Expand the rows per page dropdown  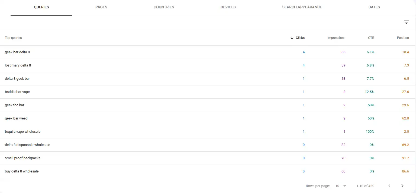[x=341, y=186]
